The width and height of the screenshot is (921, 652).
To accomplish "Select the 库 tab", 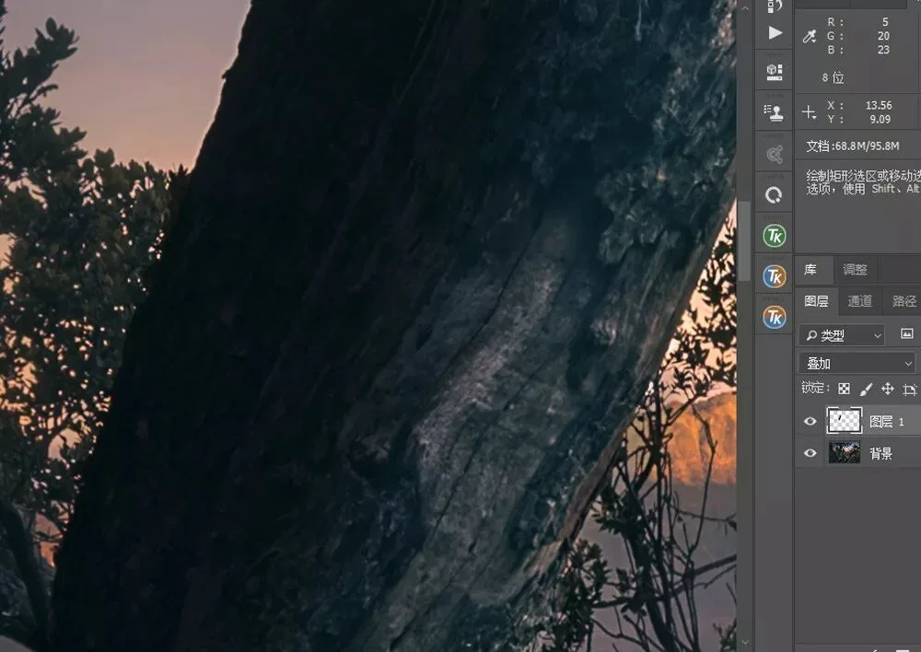I will click(810, 270).
